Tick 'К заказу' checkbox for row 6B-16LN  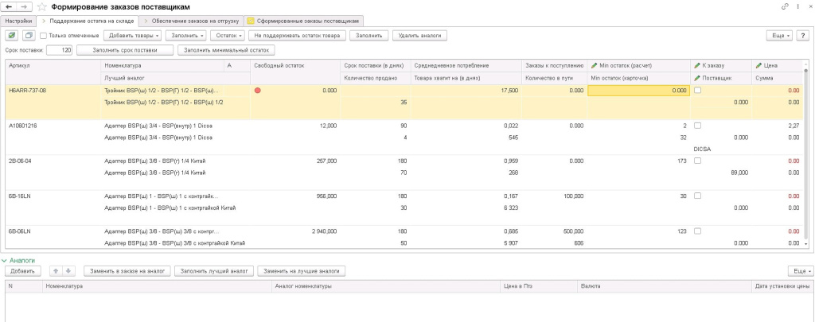(x=698, y=196)
